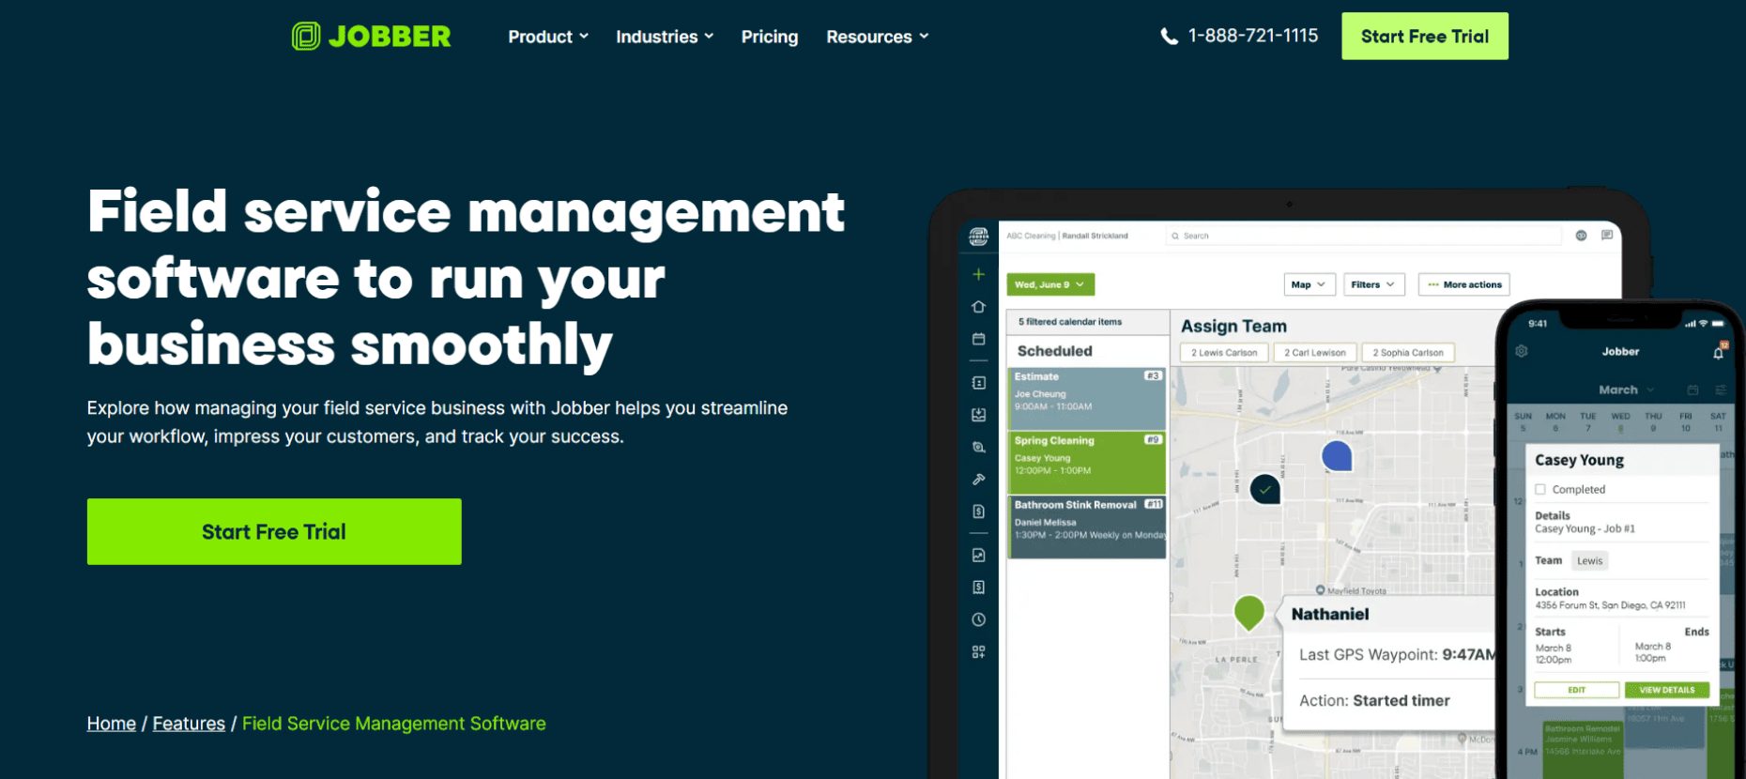Click 'Last GPS Waypoint: 9:47AM' text
Image resolution: width=1746 pixels, height=779 pixels.
click(1398, 654)
